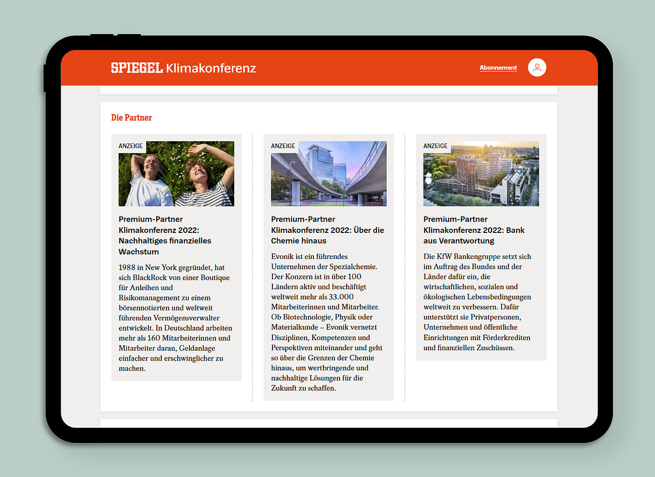The width and height of the screenshot is (655, 477).
Task: Click the Evonik description paragraph
Action: point(327,322)
